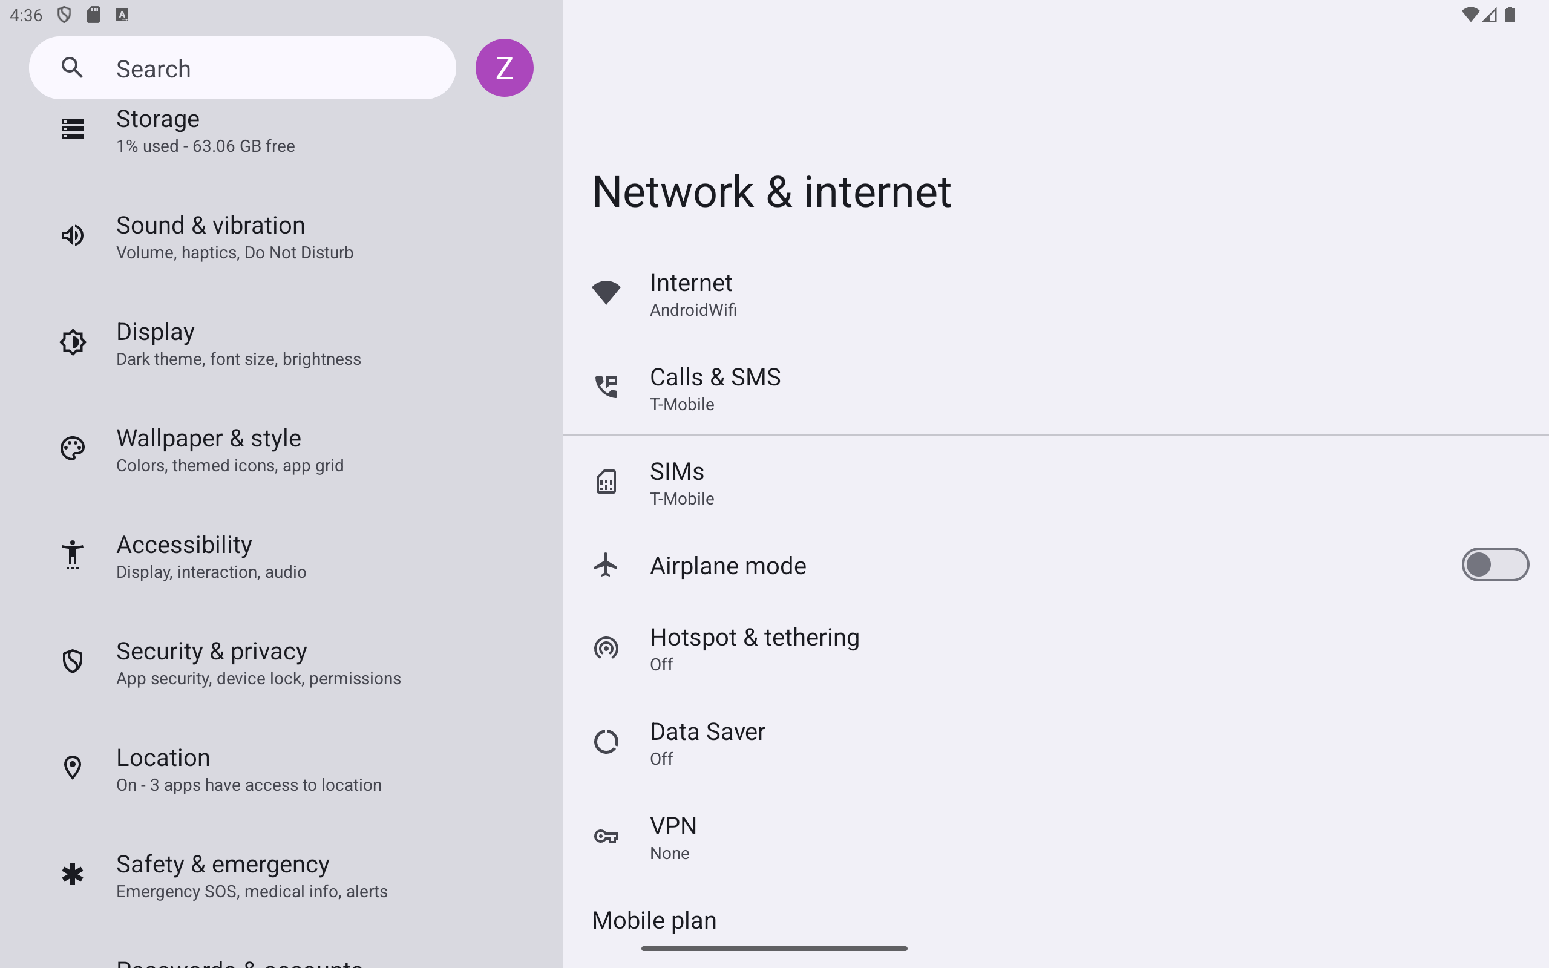
Task: Click the Wi-Fi icon beside Internet
Action: tap(606, 293)
